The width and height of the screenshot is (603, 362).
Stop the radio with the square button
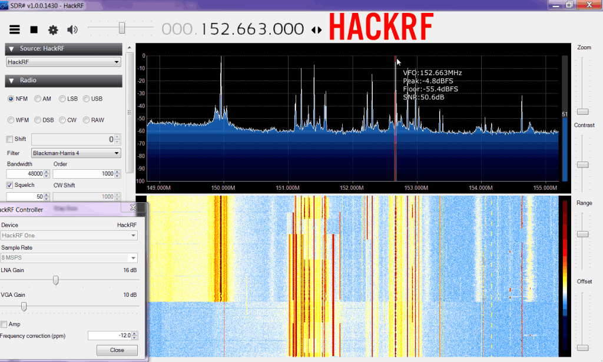tap(34, 29)
